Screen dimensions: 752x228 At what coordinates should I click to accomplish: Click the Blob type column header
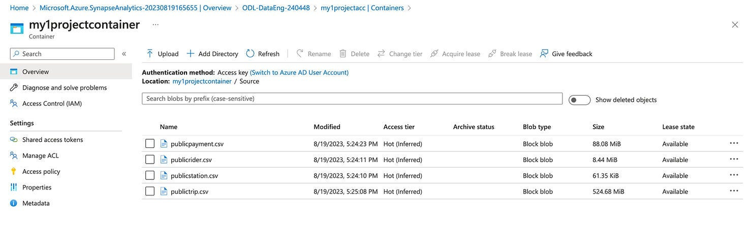click(x=537, y=127)
